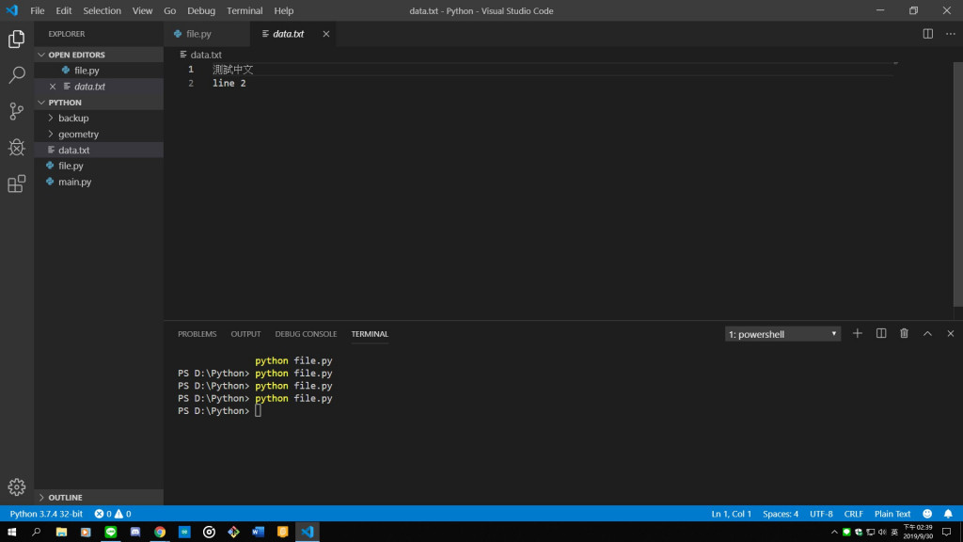
Task: Switch to the file.py editor tab
Action: (207, 34)
